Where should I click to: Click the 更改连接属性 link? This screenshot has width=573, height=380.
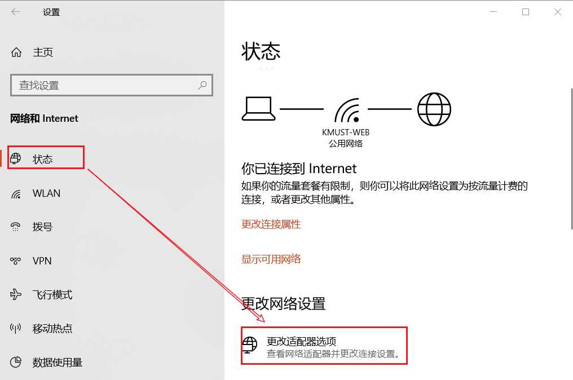click(271, 224)
